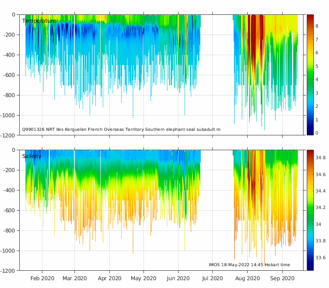Select the Mar 2020 x-axis tick label
This screenshot has width=329, height=288.
74,278
